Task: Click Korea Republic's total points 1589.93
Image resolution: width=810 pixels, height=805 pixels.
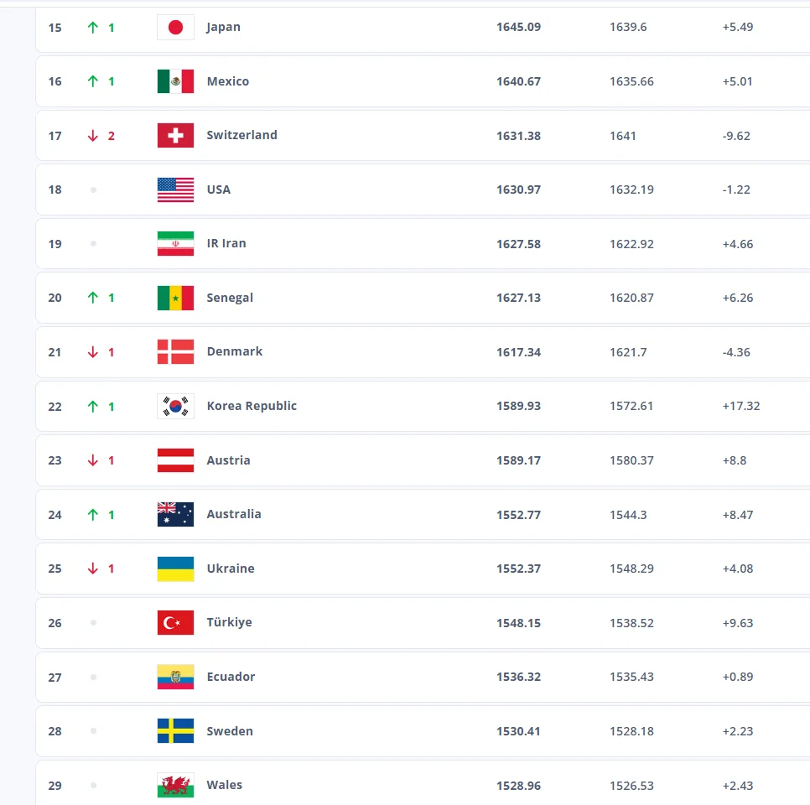Action: [x=518, y=406]
